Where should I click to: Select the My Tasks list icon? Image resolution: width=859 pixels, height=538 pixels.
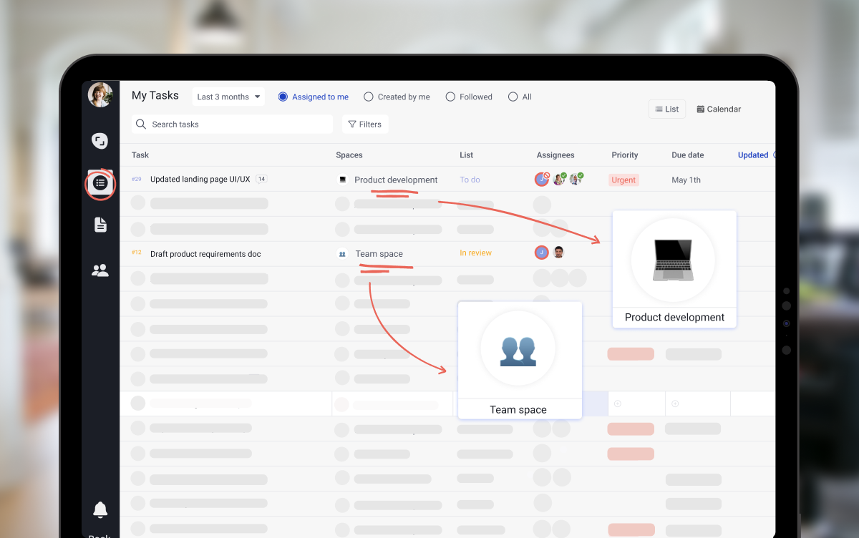[x=100, y=183]
